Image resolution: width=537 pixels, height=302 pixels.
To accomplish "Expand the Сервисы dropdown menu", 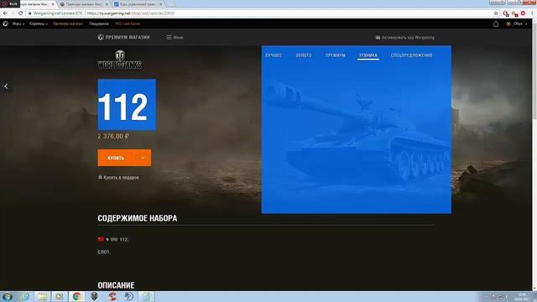I will [39, 23].
